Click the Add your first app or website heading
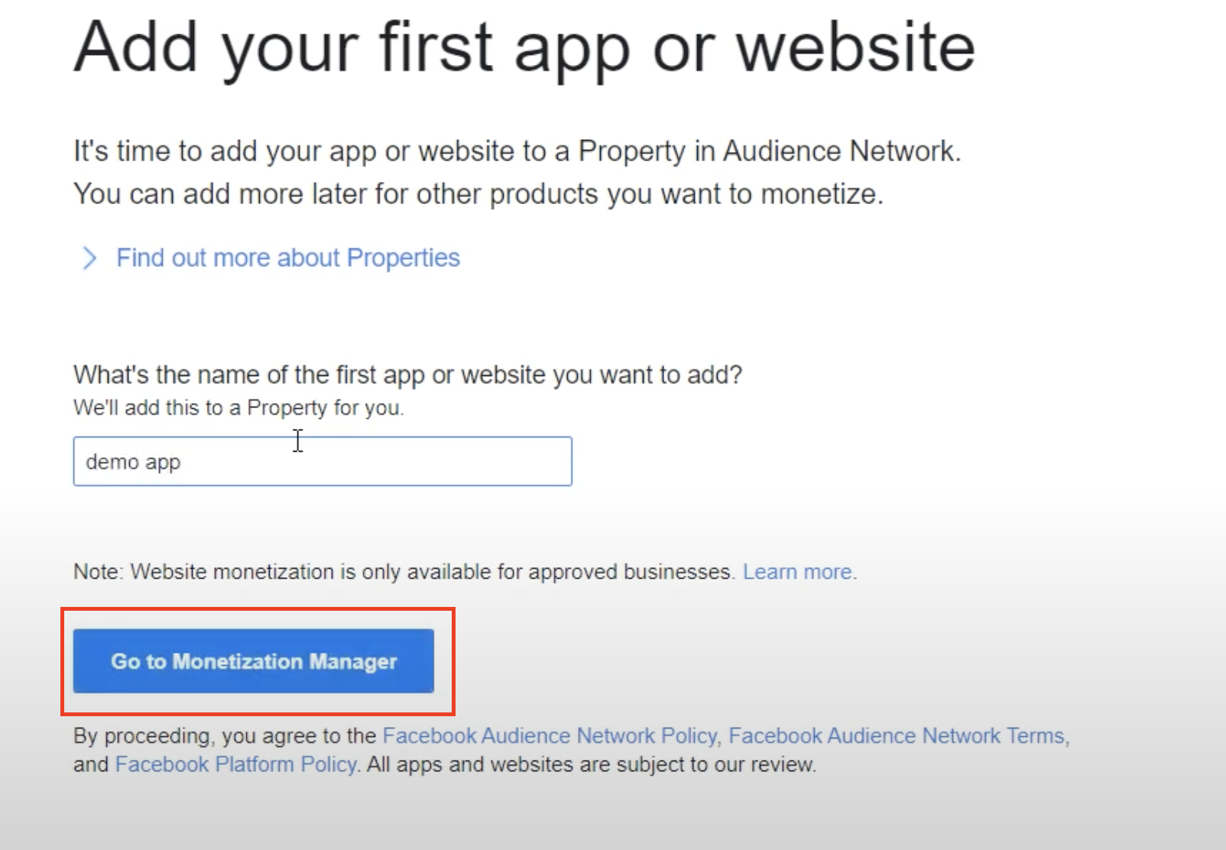This screenshot has height=850, width=1226. click(x=524, y=47)
